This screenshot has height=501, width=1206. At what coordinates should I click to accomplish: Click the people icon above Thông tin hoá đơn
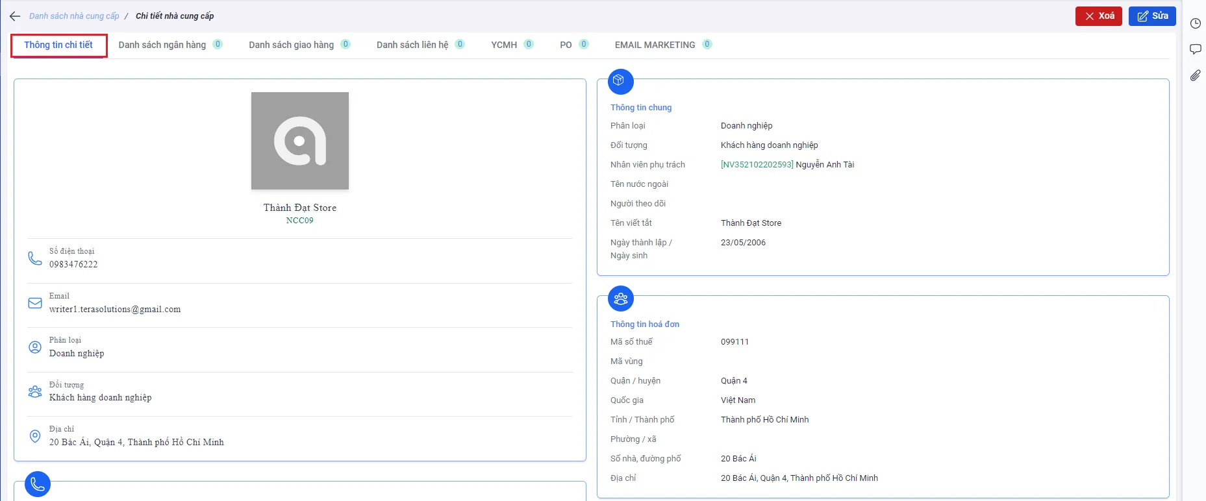coord(620,299)
